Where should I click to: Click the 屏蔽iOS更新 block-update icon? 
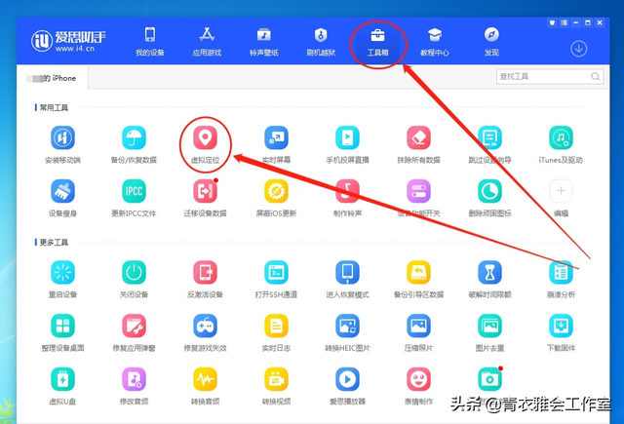coord(276,191)
